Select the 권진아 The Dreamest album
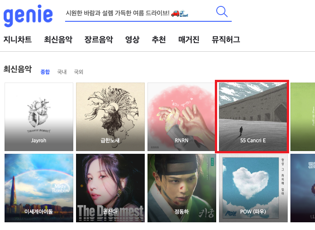Image resolution: width=315 pixels, height=230 pixels. pos(110,188)
